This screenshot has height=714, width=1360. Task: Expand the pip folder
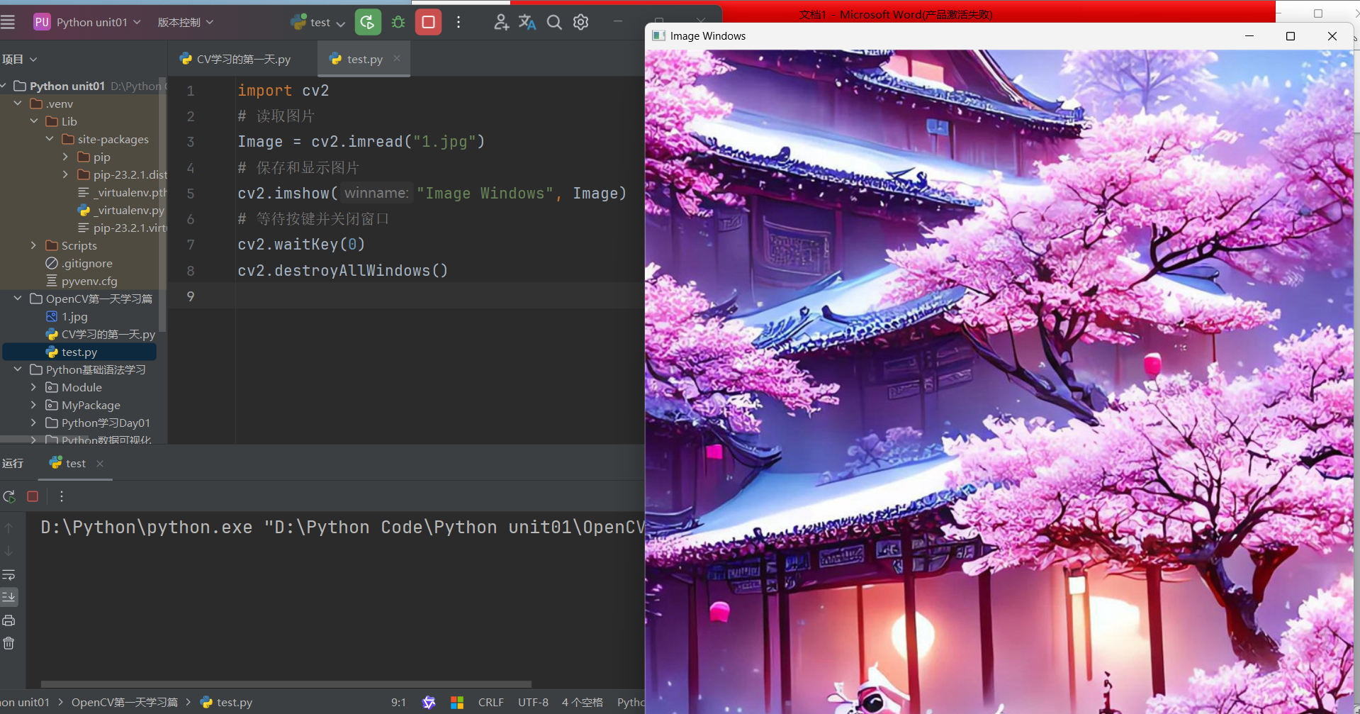[x=65, y=157]
